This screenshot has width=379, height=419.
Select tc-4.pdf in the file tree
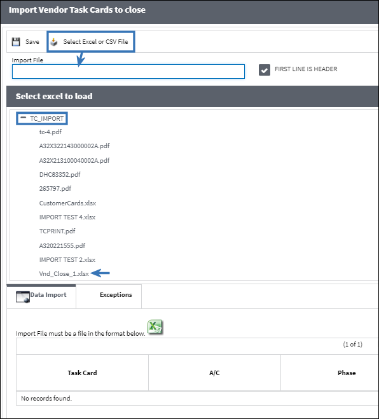tap(50, 132)
